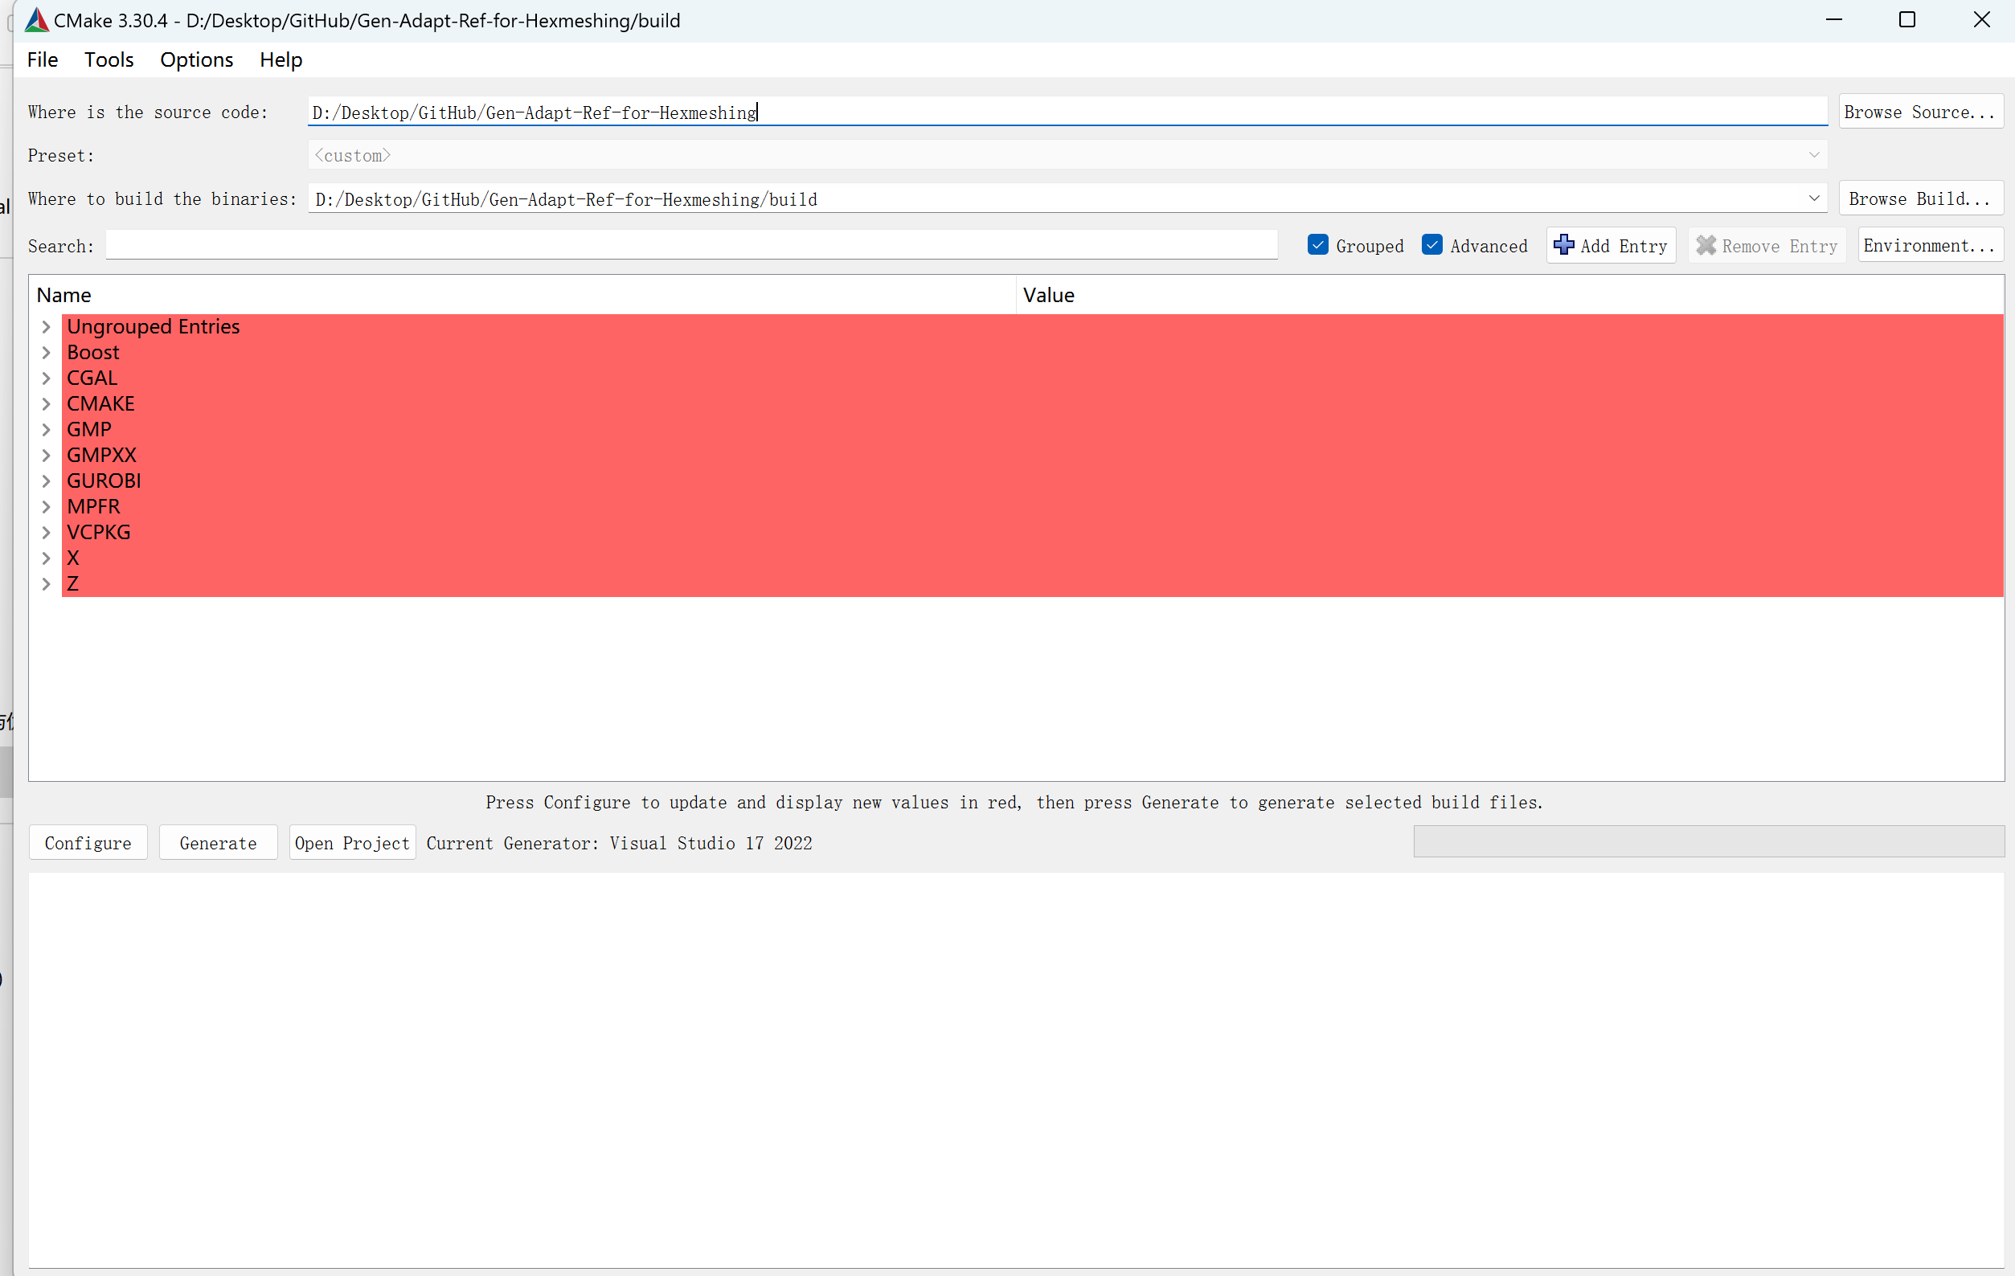This screenshot has height=1276, width=2015.
Task: Open the Environment settings button
Action: pos(1929,245)
